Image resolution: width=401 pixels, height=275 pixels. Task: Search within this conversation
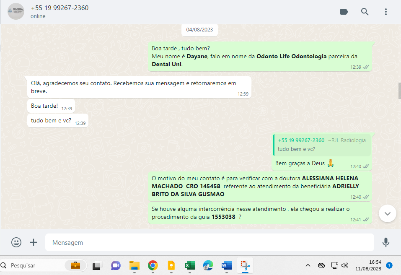(365, 12)
